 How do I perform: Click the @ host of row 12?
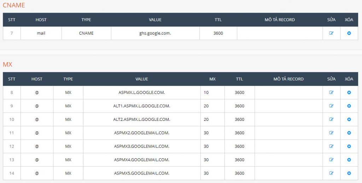pyautogui.click(x=37, y=146)
